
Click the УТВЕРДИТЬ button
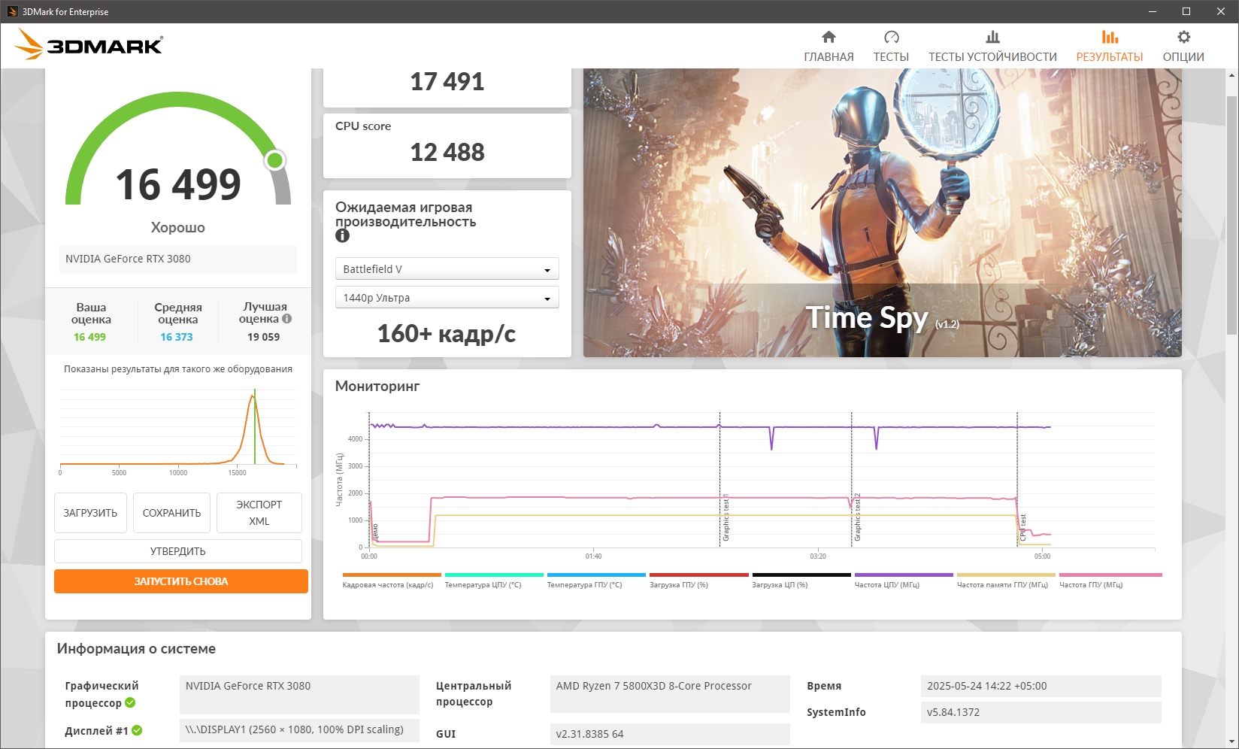178,551
